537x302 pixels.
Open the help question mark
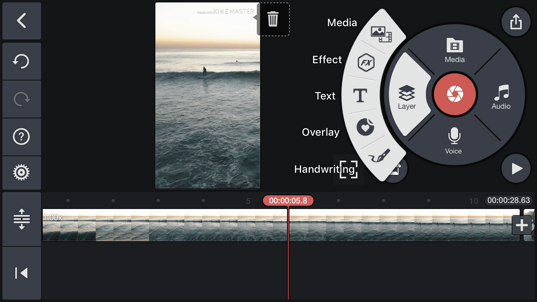21,137
